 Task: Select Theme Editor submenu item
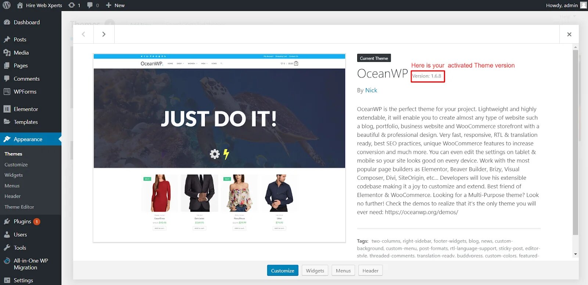(19, 207)
